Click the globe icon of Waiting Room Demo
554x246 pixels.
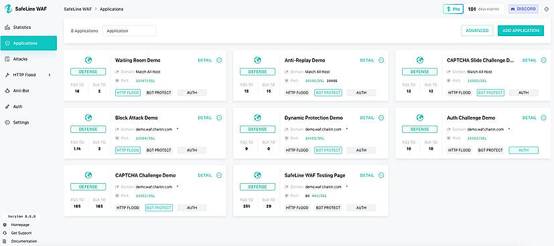(88, 60)
